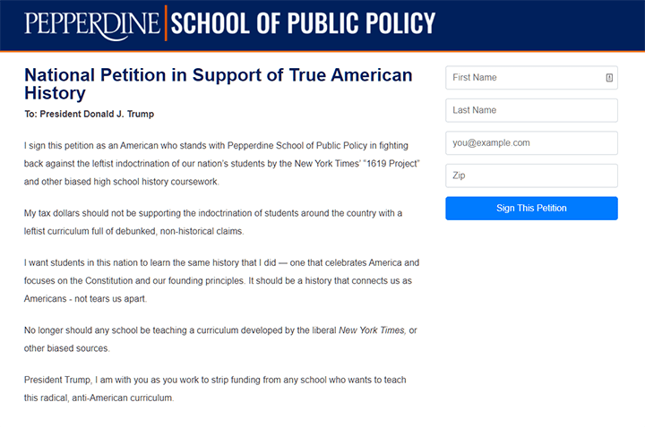Focus the Last Name input field

point(531,110)
